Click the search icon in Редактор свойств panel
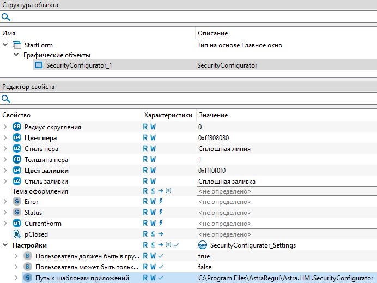Image resolution: width=377 pixels, height=283 pixels. pyautogui.click(x=6, y=99)
